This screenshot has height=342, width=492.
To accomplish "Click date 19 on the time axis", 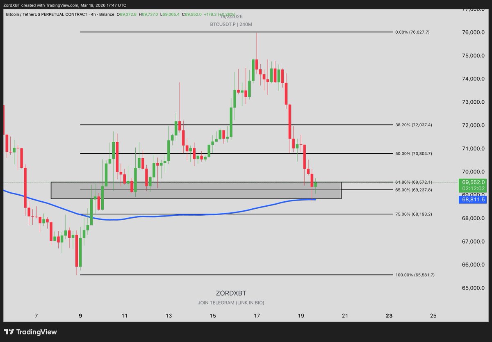I will (301, 315).
